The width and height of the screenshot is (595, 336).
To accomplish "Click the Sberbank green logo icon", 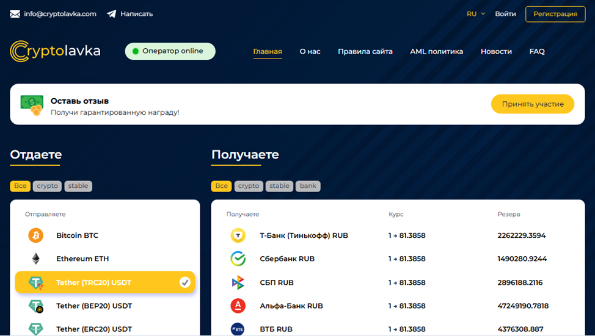I will click(238, 259).
